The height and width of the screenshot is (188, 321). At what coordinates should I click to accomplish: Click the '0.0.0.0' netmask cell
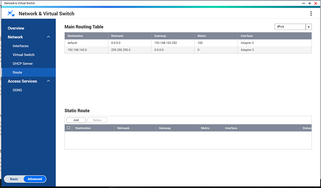[x=129, y=43]
